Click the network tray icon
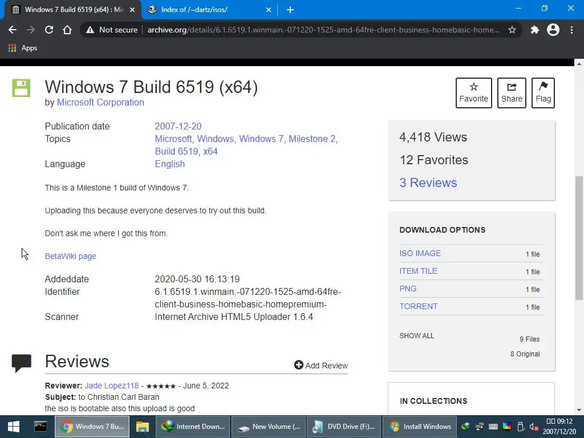Viewport: 584px width, 438px height. (479, 427)
